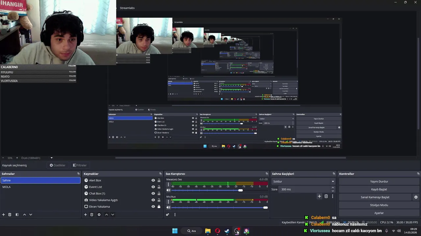
Task: Hide the Ekran Yakalama source
Action: pos(153,206)
